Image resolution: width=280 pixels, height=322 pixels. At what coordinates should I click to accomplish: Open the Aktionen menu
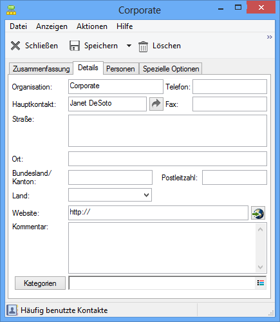(x=92, y=26)
